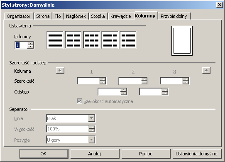This screenshot has width=225, height=162.
Task: Select two columns preset with narrow left column
Action: point(128,40)
